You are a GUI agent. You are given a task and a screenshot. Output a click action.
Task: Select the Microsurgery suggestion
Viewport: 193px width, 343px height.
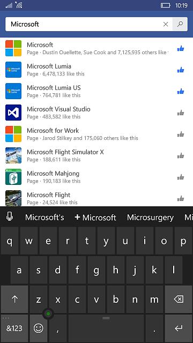pyautogui.click(x=150, y=218)
